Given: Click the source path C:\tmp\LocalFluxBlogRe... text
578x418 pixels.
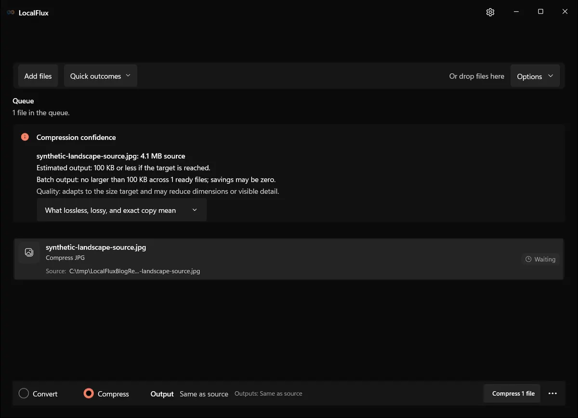Looking at the screenshot, I should pyautogui.click(x=134, y=271).
